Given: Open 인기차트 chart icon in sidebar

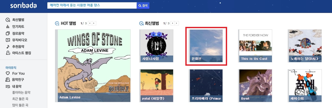Looking at the screenshot, I should pyautogui.click(x=8, y=27).
